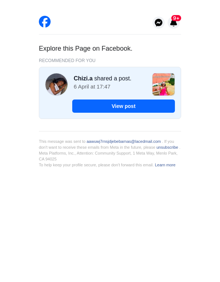This screenshot has width=220, height=282.
Task: Click the Explore this Page on Facebook heading
Action: point(86,48)
